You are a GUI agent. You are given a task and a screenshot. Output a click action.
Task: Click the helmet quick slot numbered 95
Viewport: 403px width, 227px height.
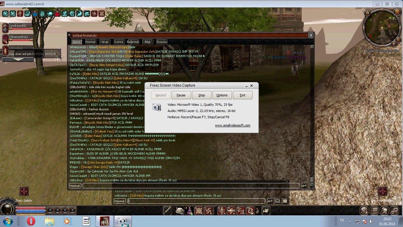pyautogui.click(x=180, y=210)
